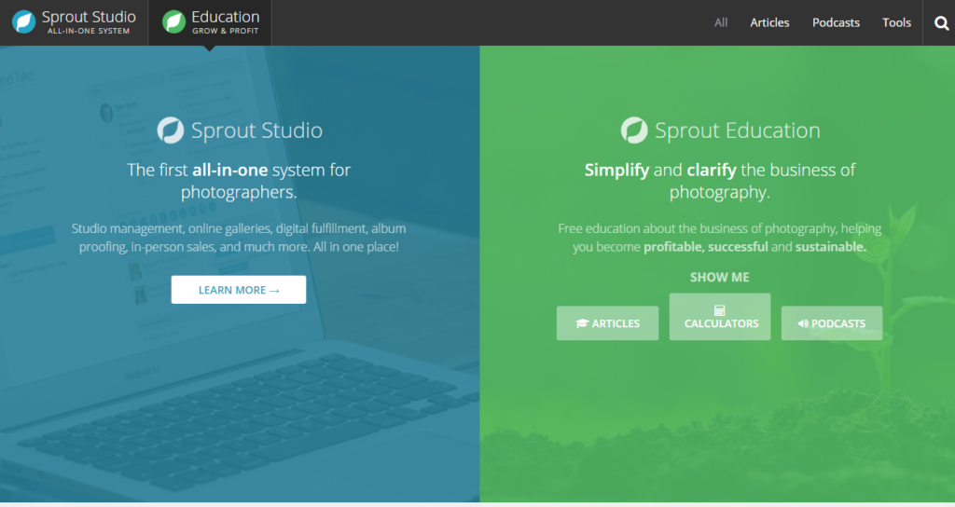Open Tools in top navigation
The image size is (955, 507).
click(896, 22)
